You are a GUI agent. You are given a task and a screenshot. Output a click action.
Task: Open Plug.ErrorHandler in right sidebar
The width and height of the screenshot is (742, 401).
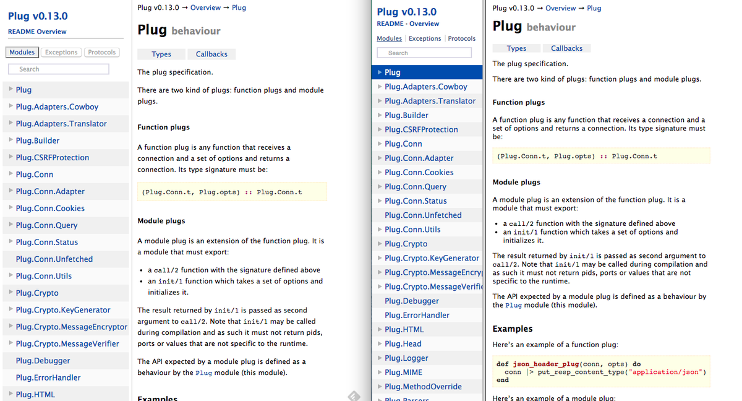pyautogui.click(x=417, y=315)
